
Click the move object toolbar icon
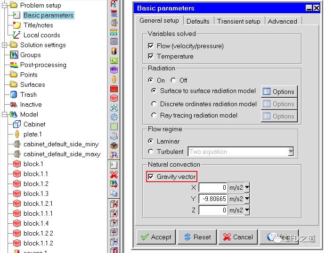pos(114,184)
